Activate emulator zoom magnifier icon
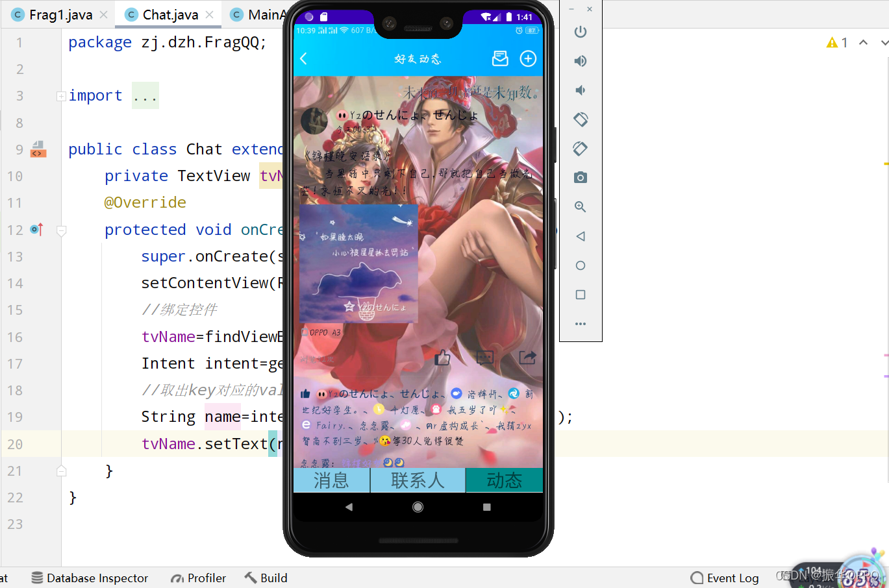The width and height of the screenshot is (889, 588). 581,207
